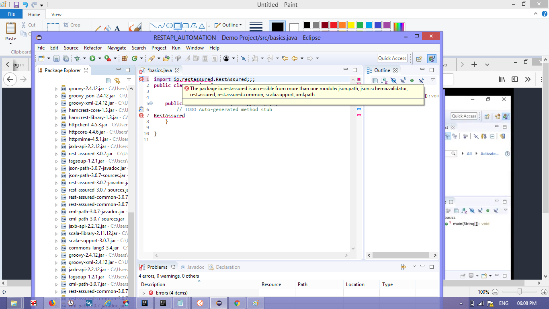Click Hide Static Members icon in Outline

point(403,80)
